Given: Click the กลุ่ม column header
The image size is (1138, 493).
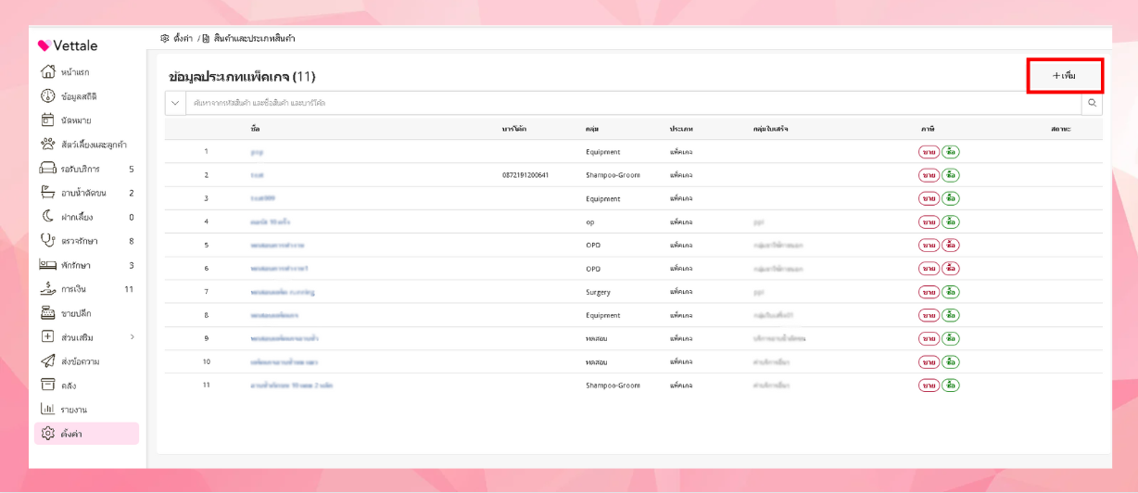Looking at the screenshot, I should point(591,128).
